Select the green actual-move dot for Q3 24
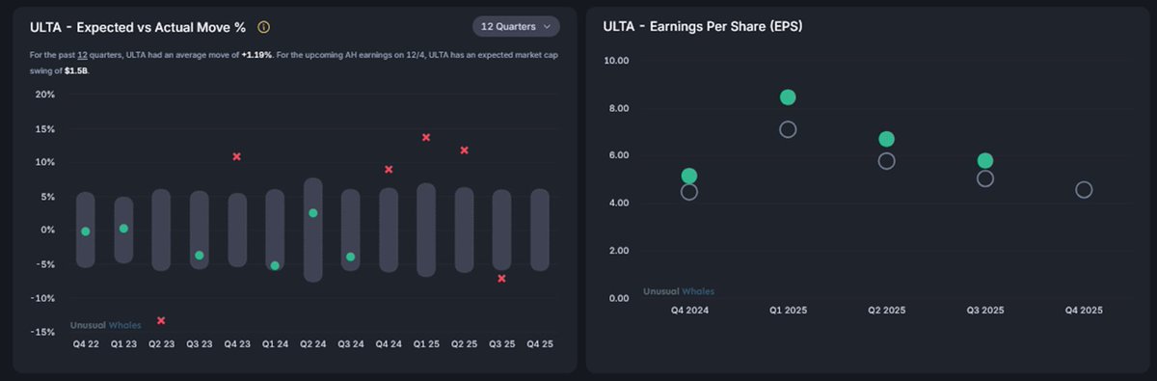Image resolution: width=1157 pixels, height=381 pixels. coord(351,257)
